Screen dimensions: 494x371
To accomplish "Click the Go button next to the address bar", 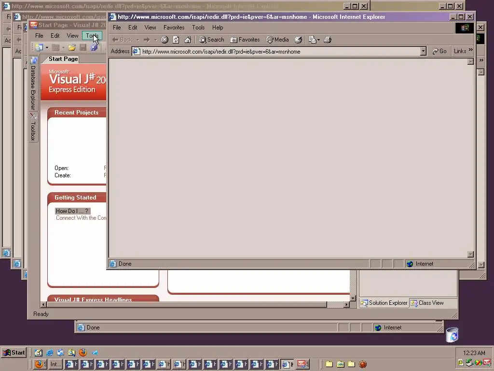I will tap(439, 51).
